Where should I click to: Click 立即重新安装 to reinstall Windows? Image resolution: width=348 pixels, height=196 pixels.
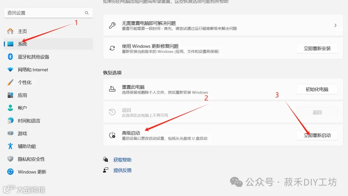[x=317, y=48]
